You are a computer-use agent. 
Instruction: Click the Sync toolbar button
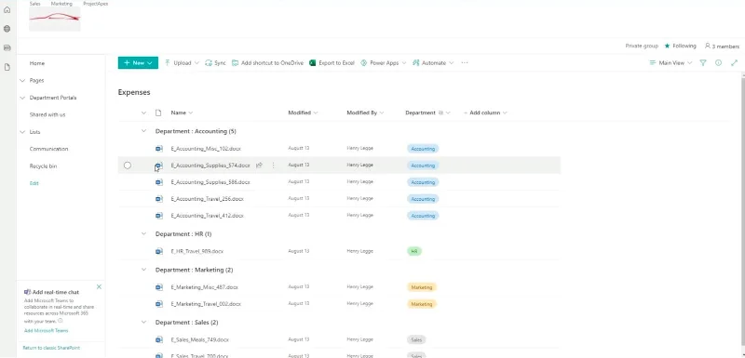(215, 62)
